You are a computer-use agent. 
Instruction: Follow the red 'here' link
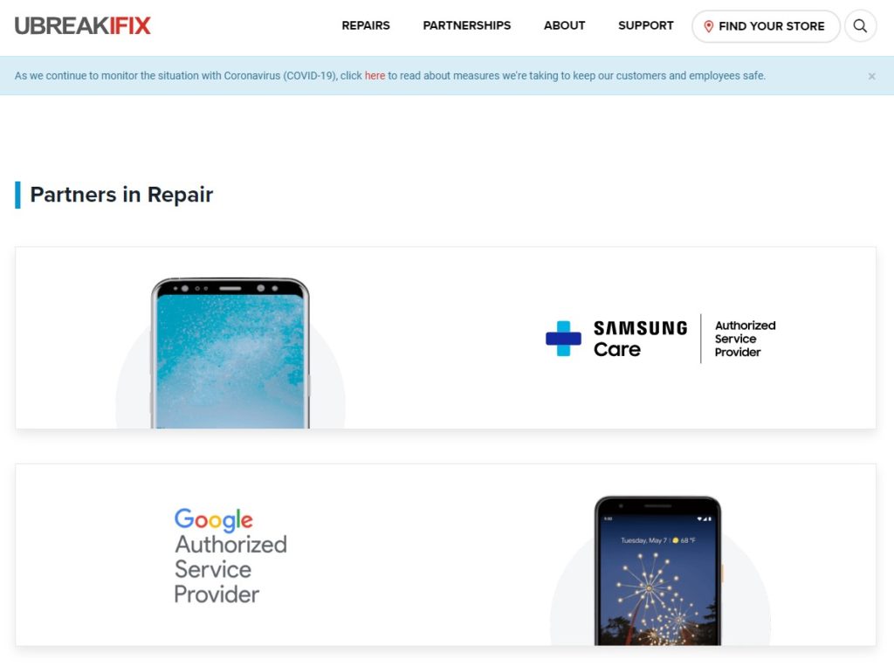click(x=375, y=76)
